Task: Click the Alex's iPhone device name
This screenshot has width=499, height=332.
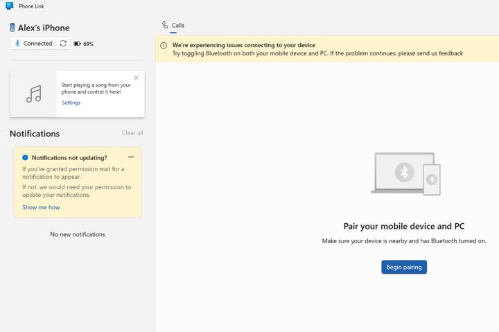Action: pos(44,28)
